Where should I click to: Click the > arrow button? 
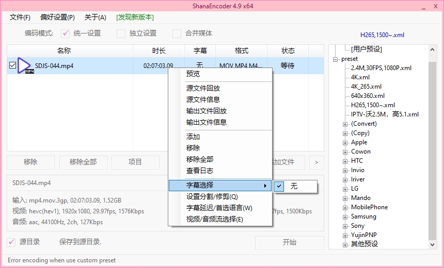(x=316, y=162)
